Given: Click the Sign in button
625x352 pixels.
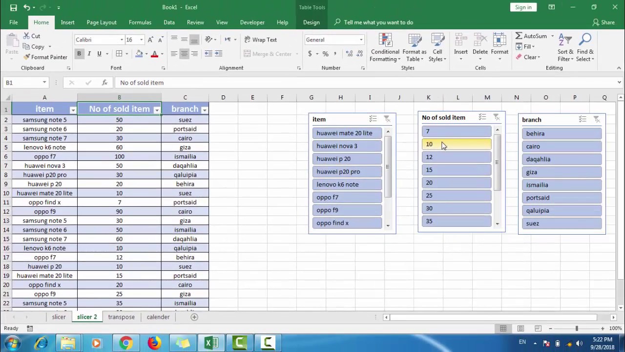Looking at the screenshot, I should (x=523, y=7).
